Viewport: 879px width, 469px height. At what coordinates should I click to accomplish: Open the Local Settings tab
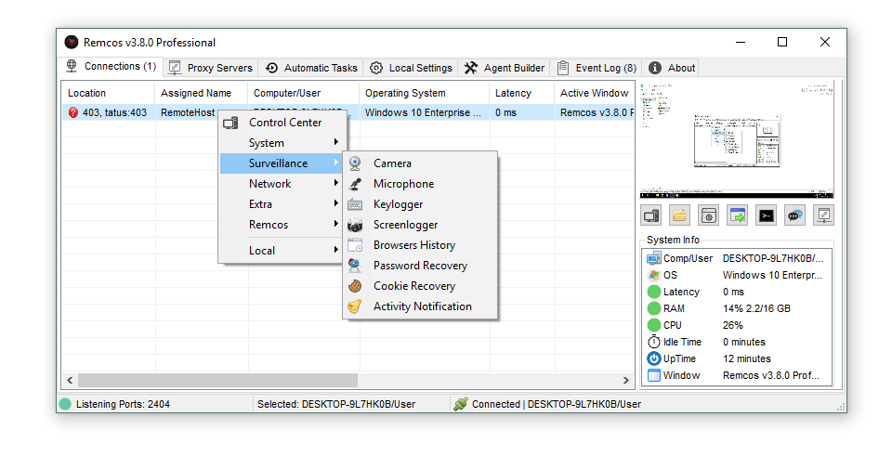pyautogui.click(x=411, y=68)
